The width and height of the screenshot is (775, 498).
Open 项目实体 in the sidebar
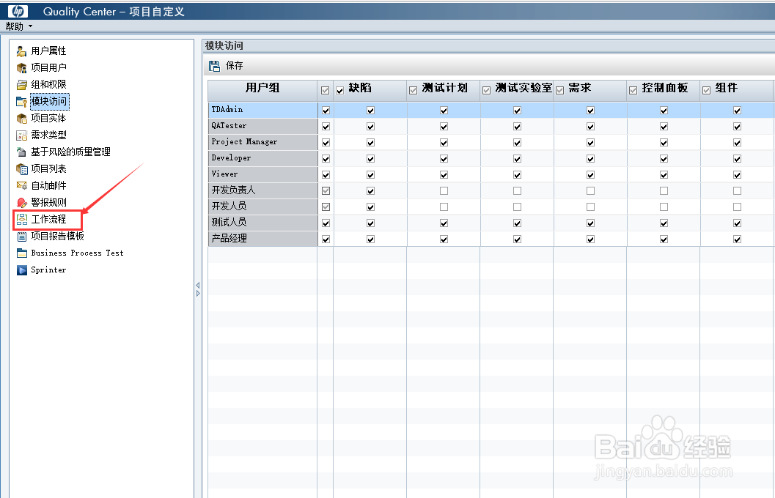coord(48,119)
